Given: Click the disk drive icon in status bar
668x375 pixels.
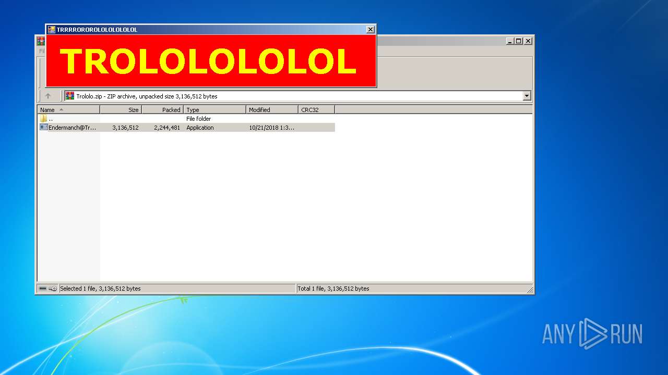Looking at the screenshot, I should (43, 289).
